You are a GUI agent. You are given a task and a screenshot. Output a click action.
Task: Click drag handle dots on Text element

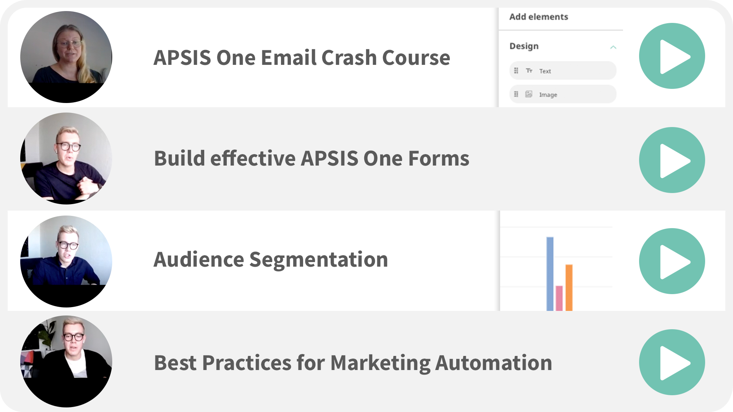pyautogui.click(x=516, y=71)
